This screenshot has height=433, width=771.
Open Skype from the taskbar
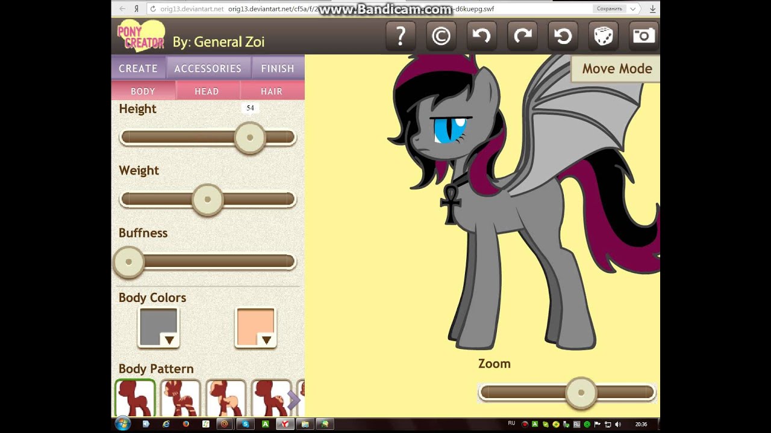click(x=245, y=424)
